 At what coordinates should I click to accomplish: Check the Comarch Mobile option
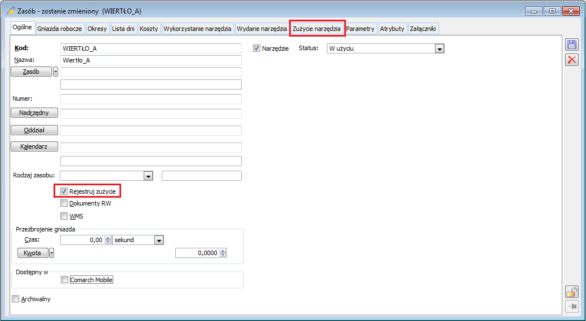click(x=64, y=279)
